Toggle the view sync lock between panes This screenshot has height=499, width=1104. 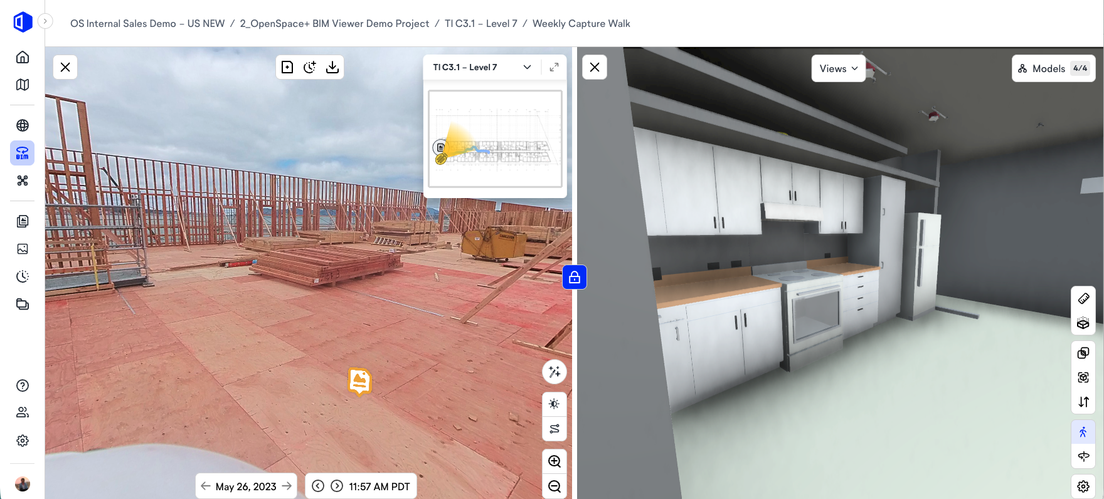(575, 277)
